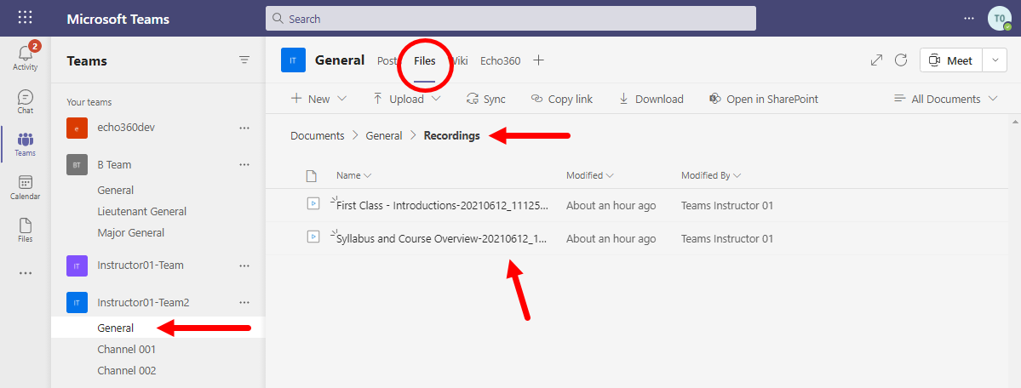Click Teams Instructor 01 on First Class row
1021x388 pixels.
coord(726,206)
